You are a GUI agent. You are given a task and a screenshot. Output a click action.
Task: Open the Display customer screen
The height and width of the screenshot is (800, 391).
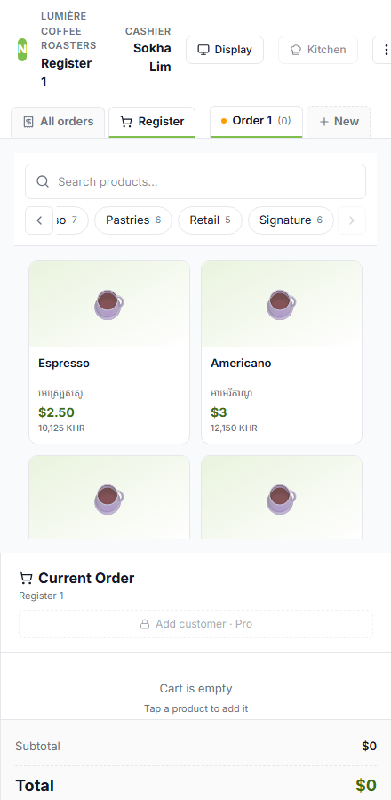pos(225,50)
